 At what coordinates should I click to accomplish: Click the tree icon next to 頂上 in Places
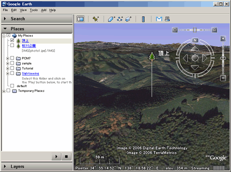[x=18, y=41]
